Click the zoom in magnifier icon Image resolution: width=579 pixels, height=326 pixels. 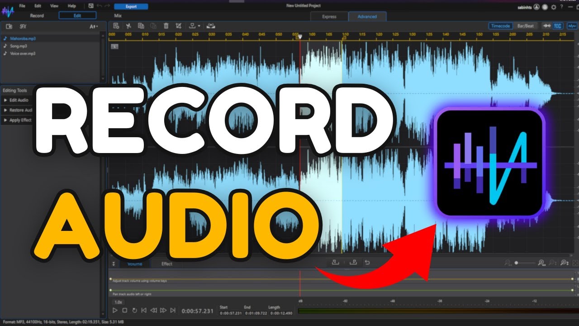click(x=541, y=263)
